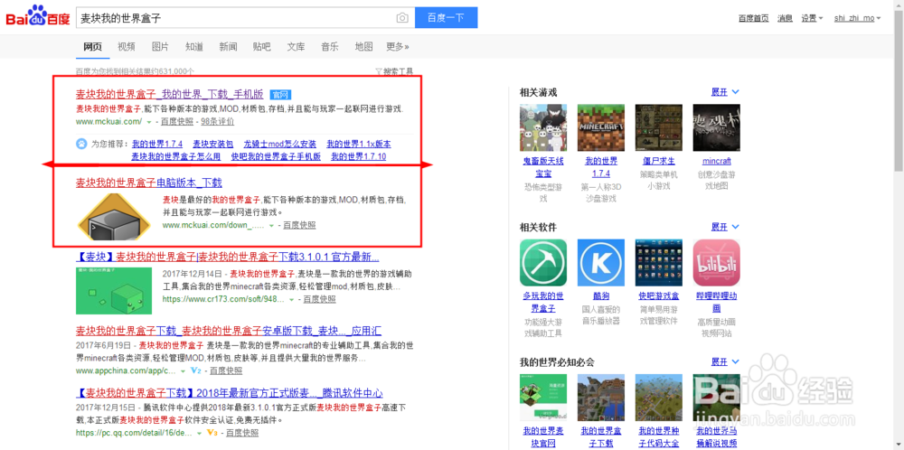Click the 僵尸求生 game name link
The height and width of the screenshot is (450, 904).
click(658, 162)
